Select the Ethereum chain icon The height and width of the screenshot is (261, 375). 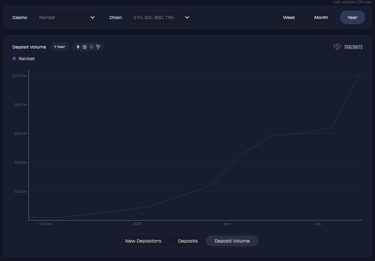(78, 47)
